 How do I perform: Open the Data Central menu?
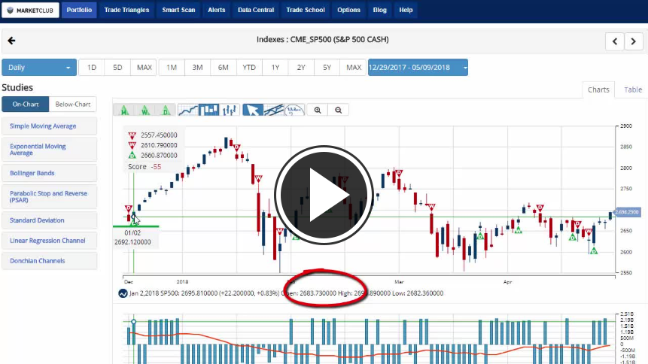point(256,10)
